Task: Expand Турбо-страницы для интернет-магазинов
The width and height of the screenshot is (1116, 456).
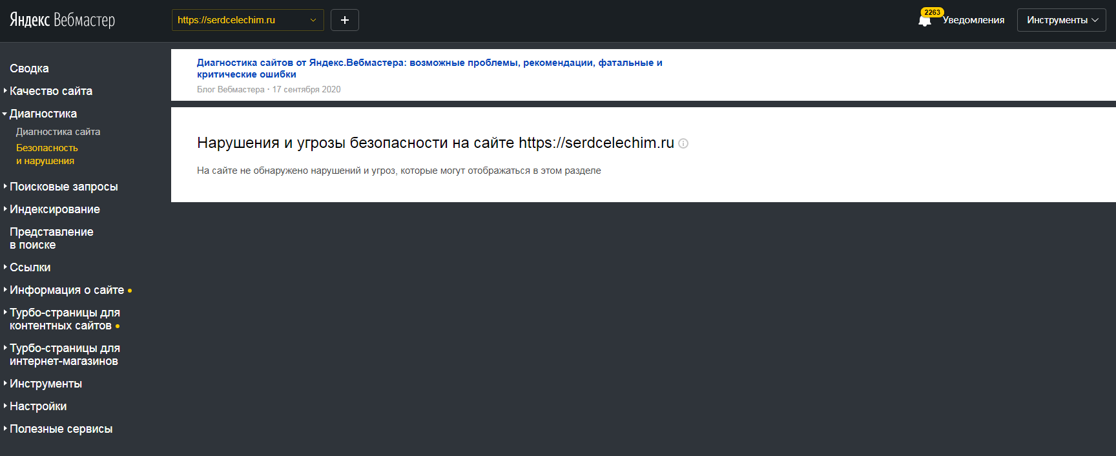Action: (x=65, y=355)
